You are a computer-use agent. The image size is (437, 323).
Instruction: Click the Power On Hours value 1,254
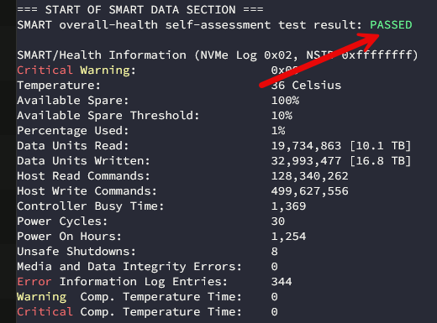tap(288, 237)
